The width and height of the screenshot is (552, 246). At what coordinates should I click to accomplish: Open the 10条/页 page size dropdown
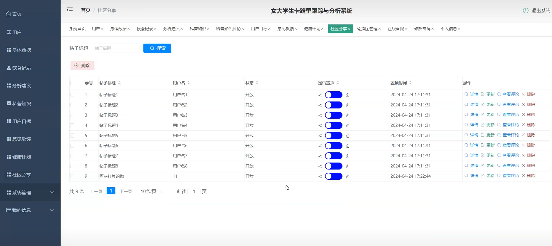point(152,191)
